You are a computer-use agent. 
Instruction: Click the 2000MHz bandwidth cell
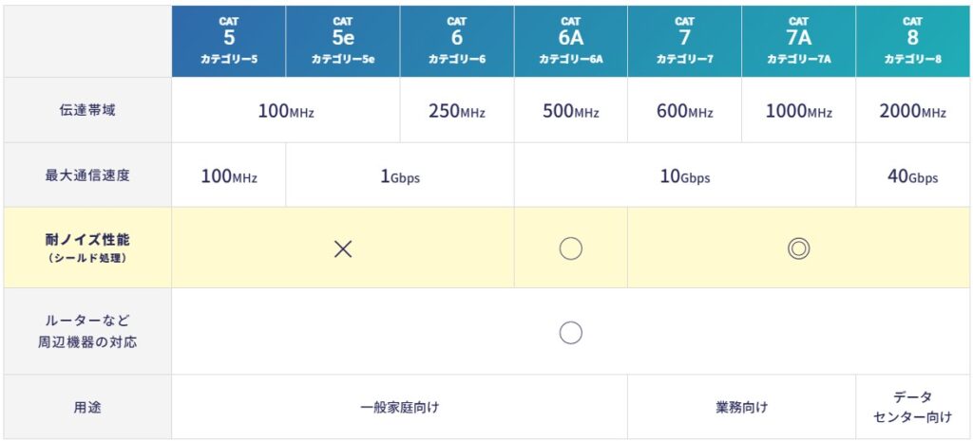point(912,111)
